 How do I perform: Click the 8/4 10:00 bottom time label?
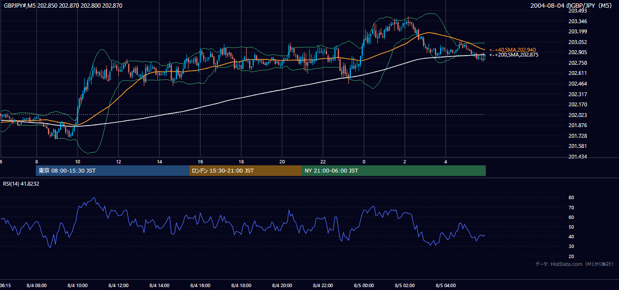coord(77,286)
